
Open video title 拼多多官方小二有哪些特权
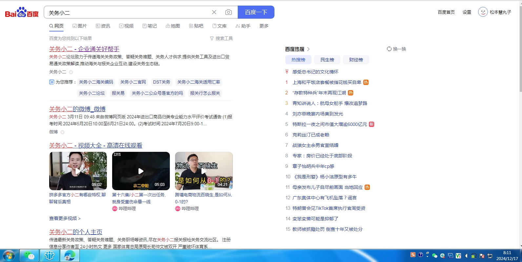(77, 198)
